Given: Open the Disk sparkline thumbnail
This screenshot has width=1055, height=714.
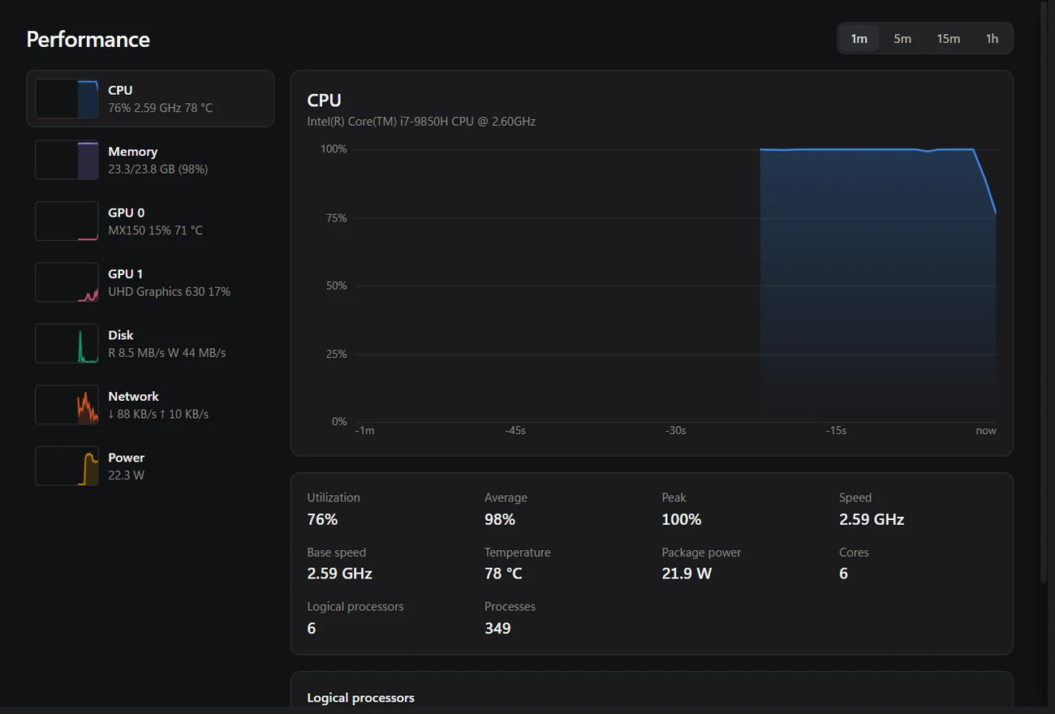Looking at the screenshot, I should point(67,343).
